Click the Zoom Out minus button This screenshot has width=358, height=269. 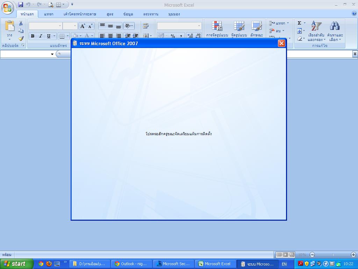click(312, 255)
